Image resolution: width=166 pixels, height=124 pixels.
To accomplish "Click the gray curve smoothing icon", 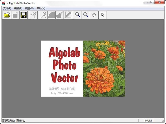I will (x=51, y=15).
